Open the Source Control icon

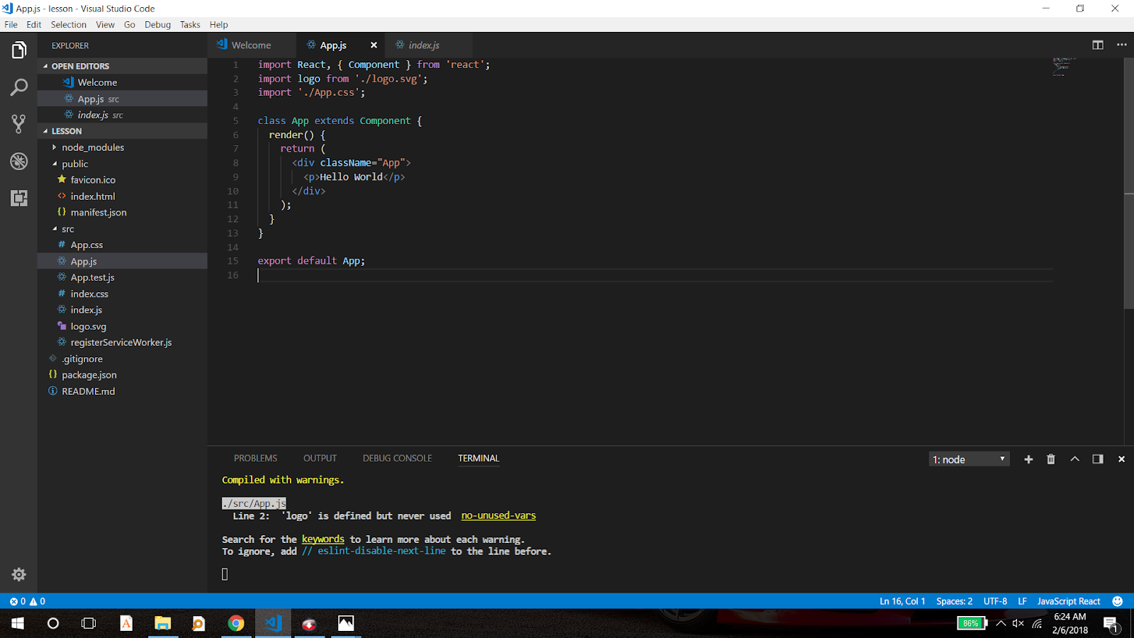[x=18, y=124]
